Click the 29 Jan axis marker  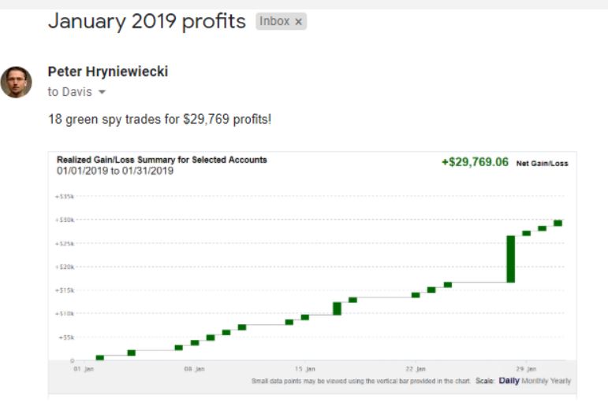(526, 369)
